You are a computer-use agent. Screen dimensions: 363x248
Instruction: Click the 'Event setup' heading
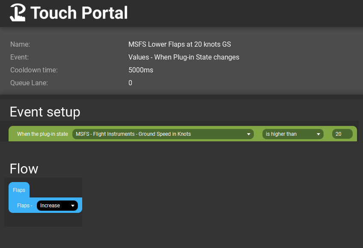(x=45, y=112)
